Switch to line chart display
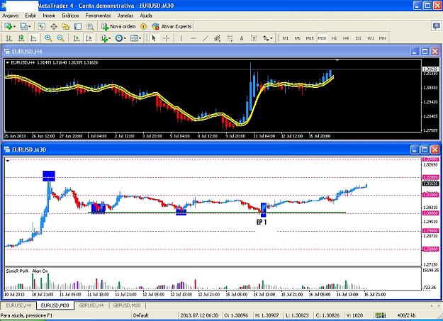443x321 pixels. 33,38
